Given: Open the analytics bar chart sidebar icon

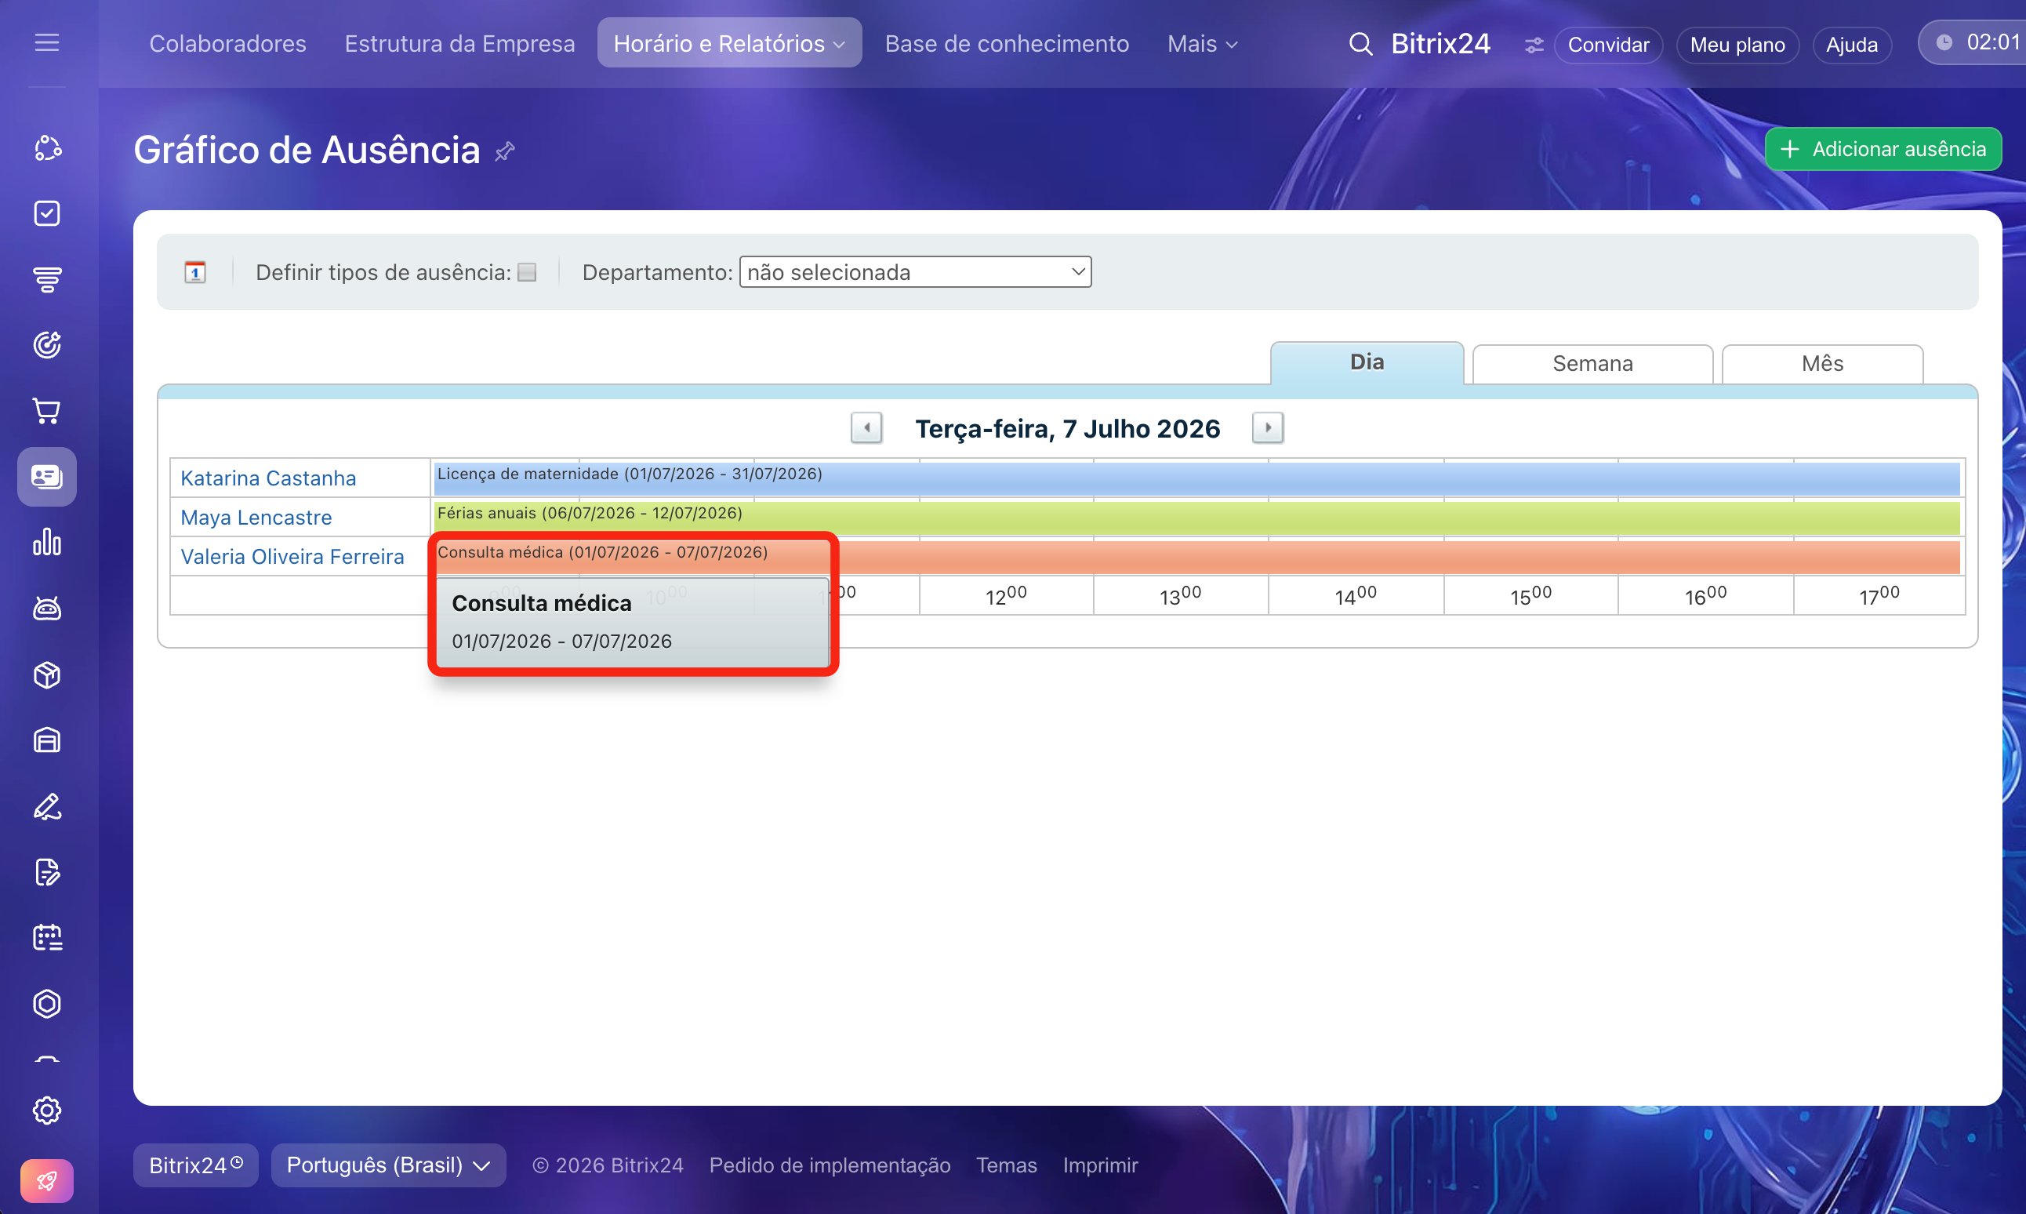Looking at the screenshot, I should (46, 543).
